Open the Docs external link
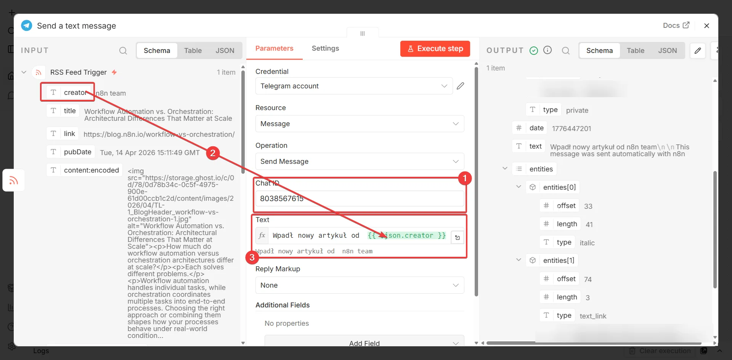 click(x=676, y=26)
